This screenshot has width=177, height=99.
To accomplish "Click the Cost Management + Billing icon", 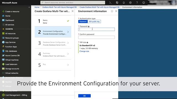I will [3, 95].
